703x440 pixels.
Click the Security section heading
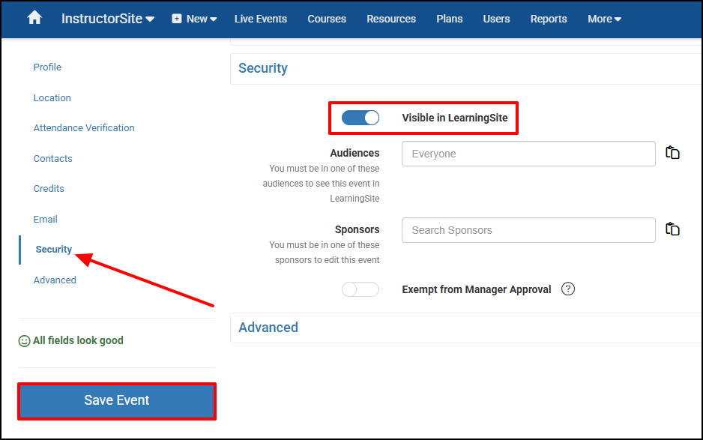263,68
